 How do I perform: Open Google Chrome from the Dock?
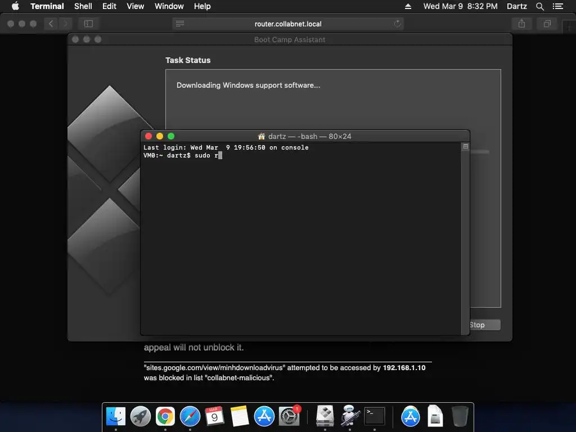tap(165, 416)
